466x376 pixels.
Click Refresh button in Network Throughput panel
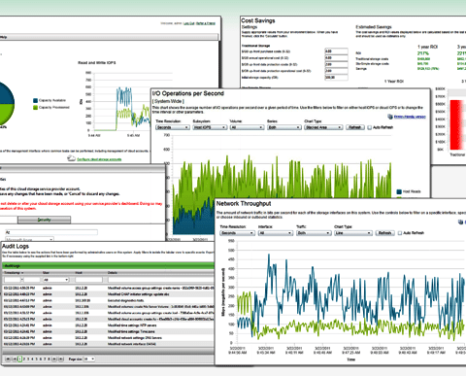click(384, 233)
